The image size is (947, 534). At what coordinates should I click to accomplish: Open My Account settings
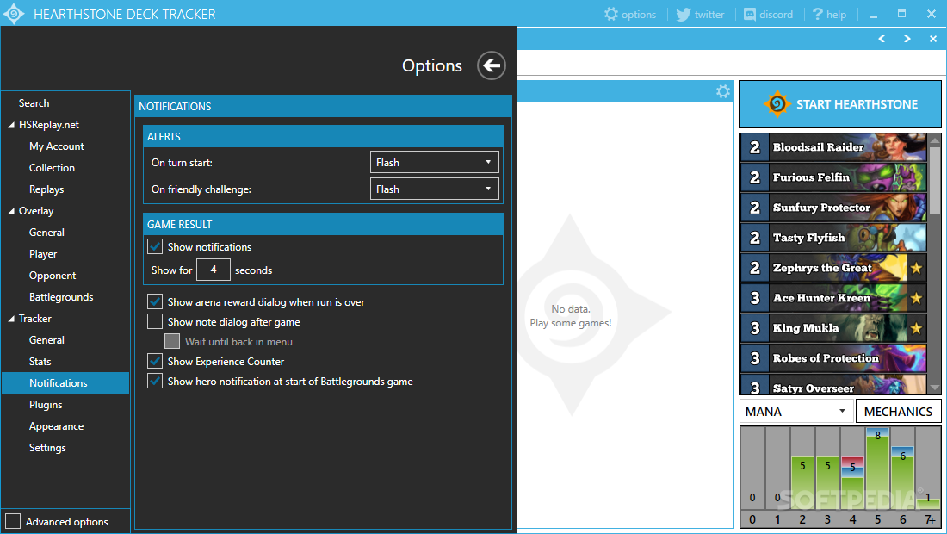[57, 146]
